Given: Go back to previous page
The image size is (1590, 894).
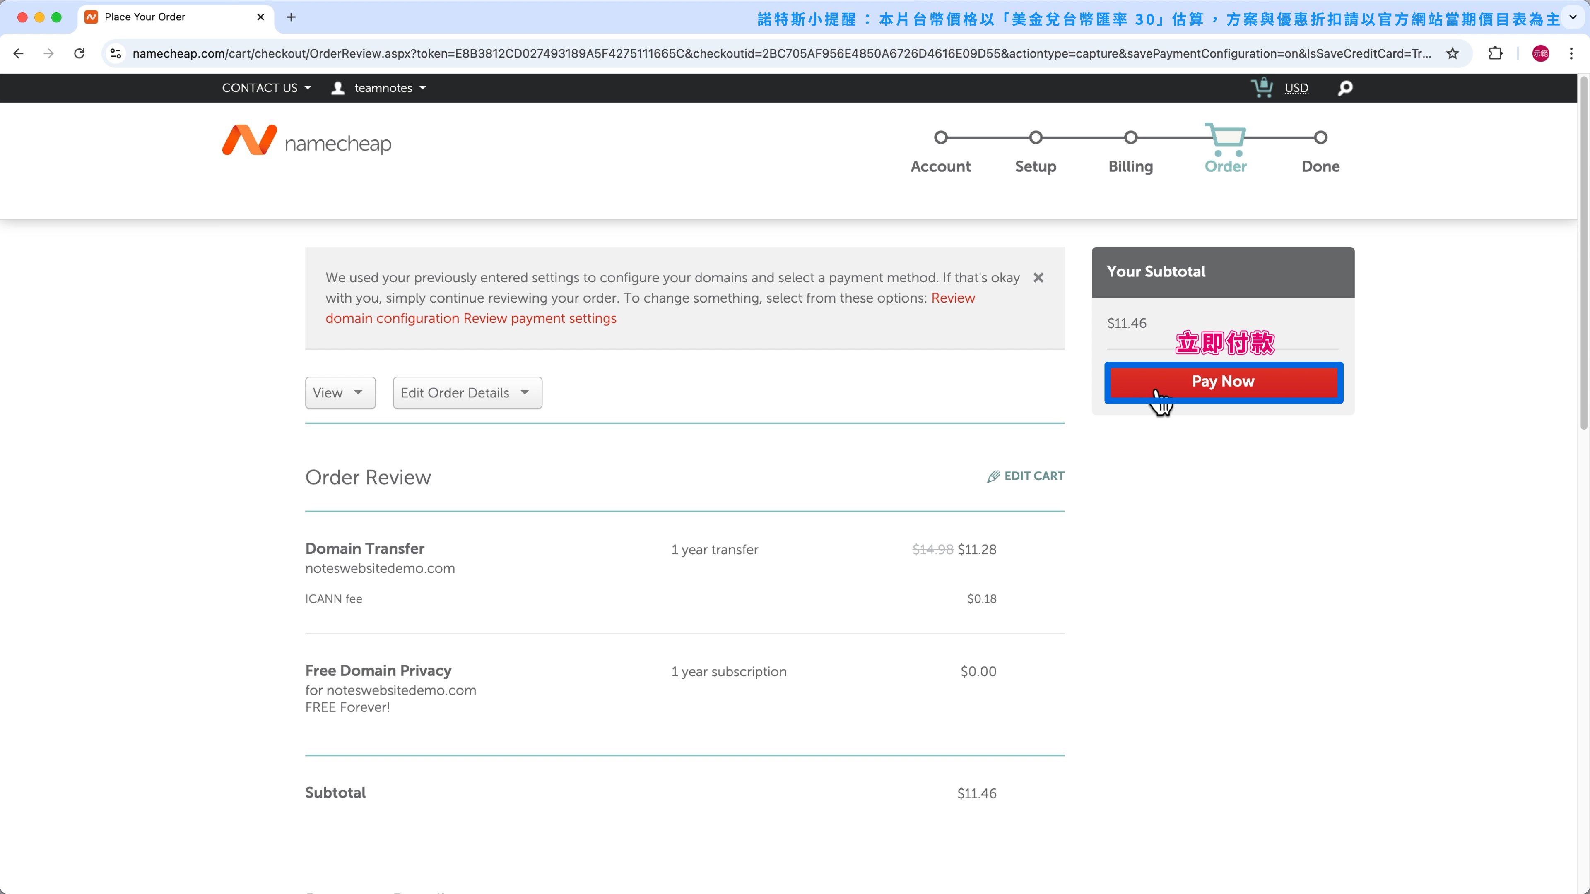Looking at the screenshot, I should pyautogui.click(x=19, y=54).
